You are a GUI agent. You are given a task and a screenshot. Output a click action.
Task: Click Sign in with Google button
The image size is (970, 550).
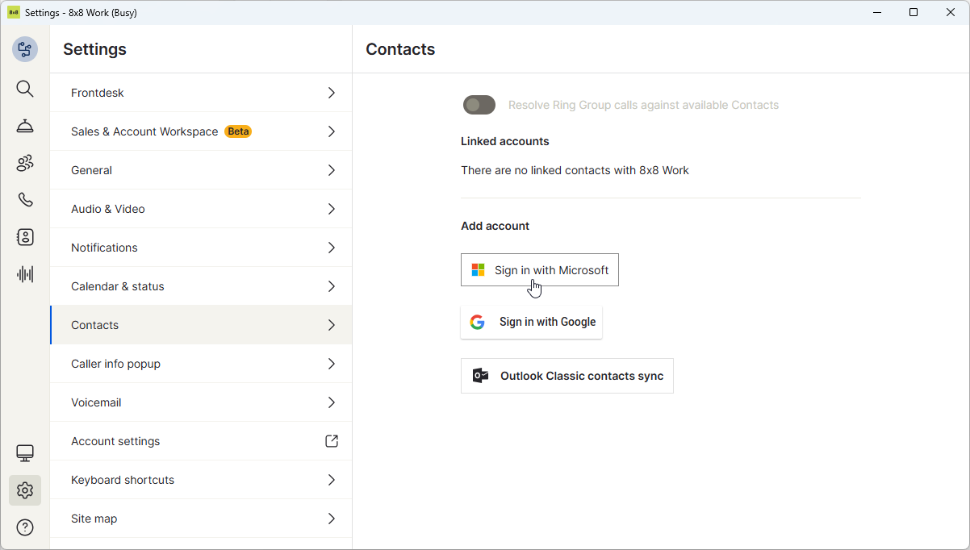point(531,322)
